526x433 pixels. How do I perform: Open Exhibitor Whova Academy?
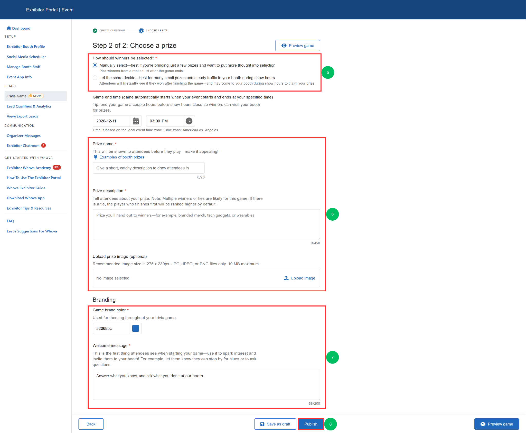click(x=29, y=168)
